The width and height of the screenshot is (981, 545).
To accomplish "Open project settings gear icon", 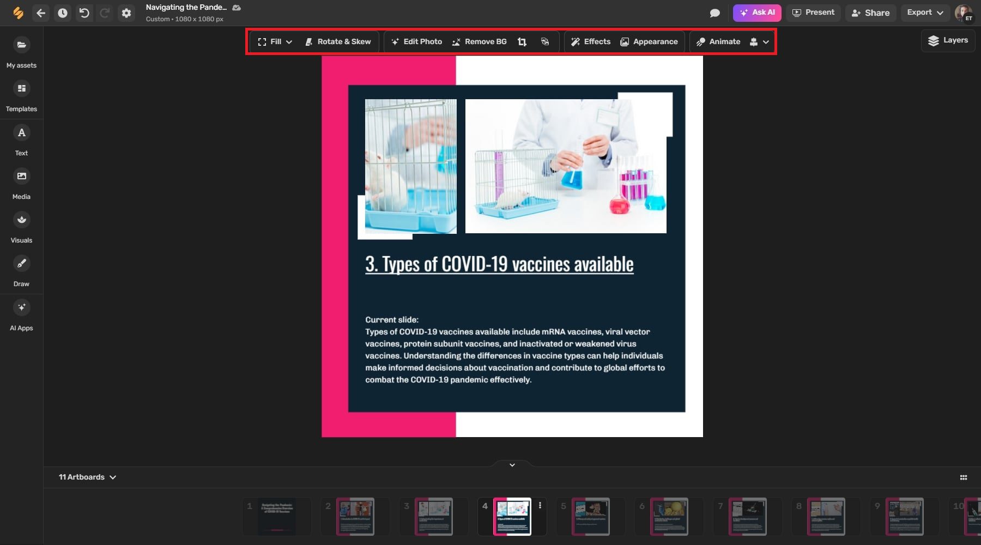I will click(126, 13).
